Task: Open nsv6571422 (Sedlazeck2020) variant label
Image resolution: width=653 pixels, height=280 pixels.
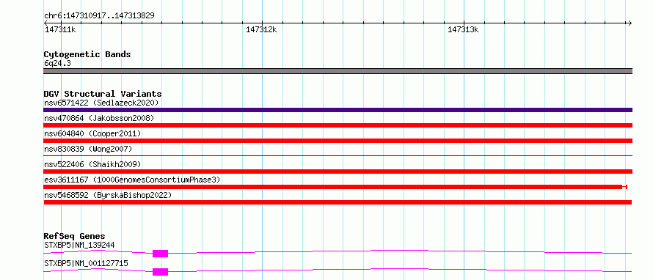Action: tap(101, 103)
